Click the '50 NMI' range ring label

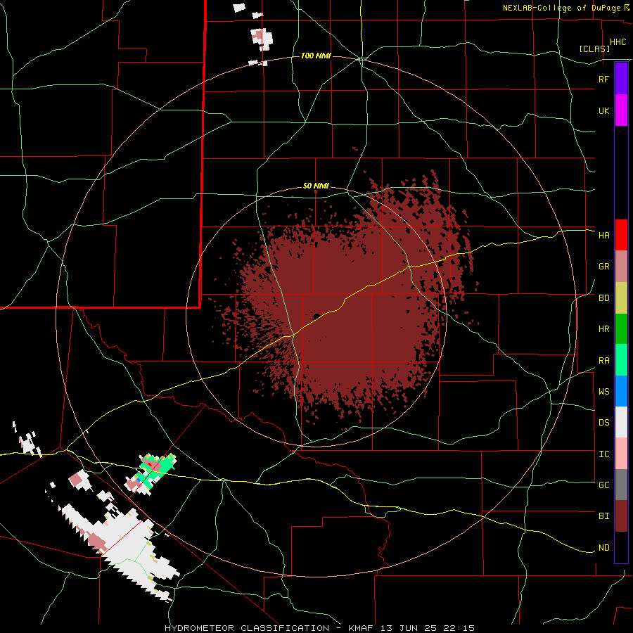coord(316,186)
